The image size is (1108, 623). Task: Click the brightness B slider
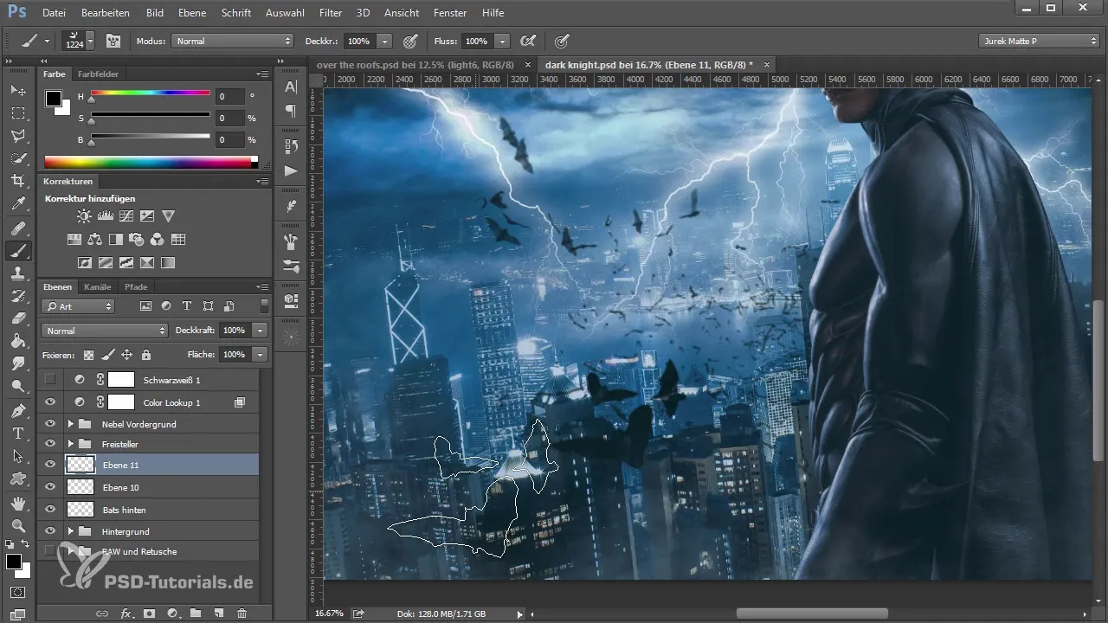click(x=151, y=137)
